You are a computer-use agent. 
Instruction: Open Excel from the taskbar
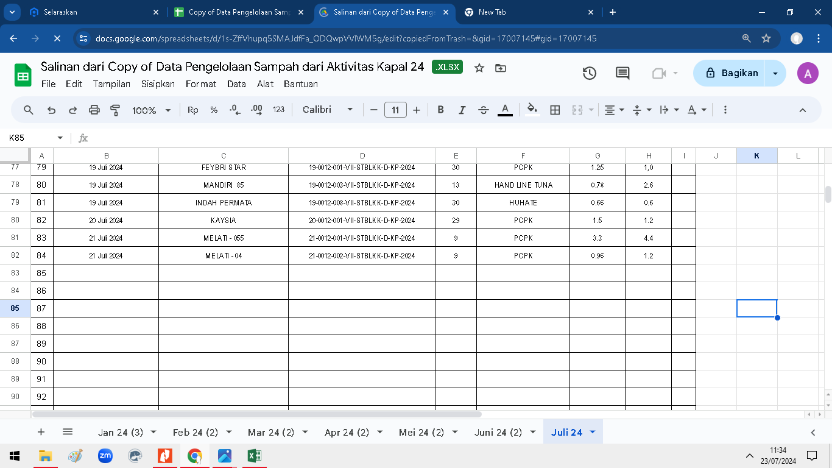click(254, 456)
